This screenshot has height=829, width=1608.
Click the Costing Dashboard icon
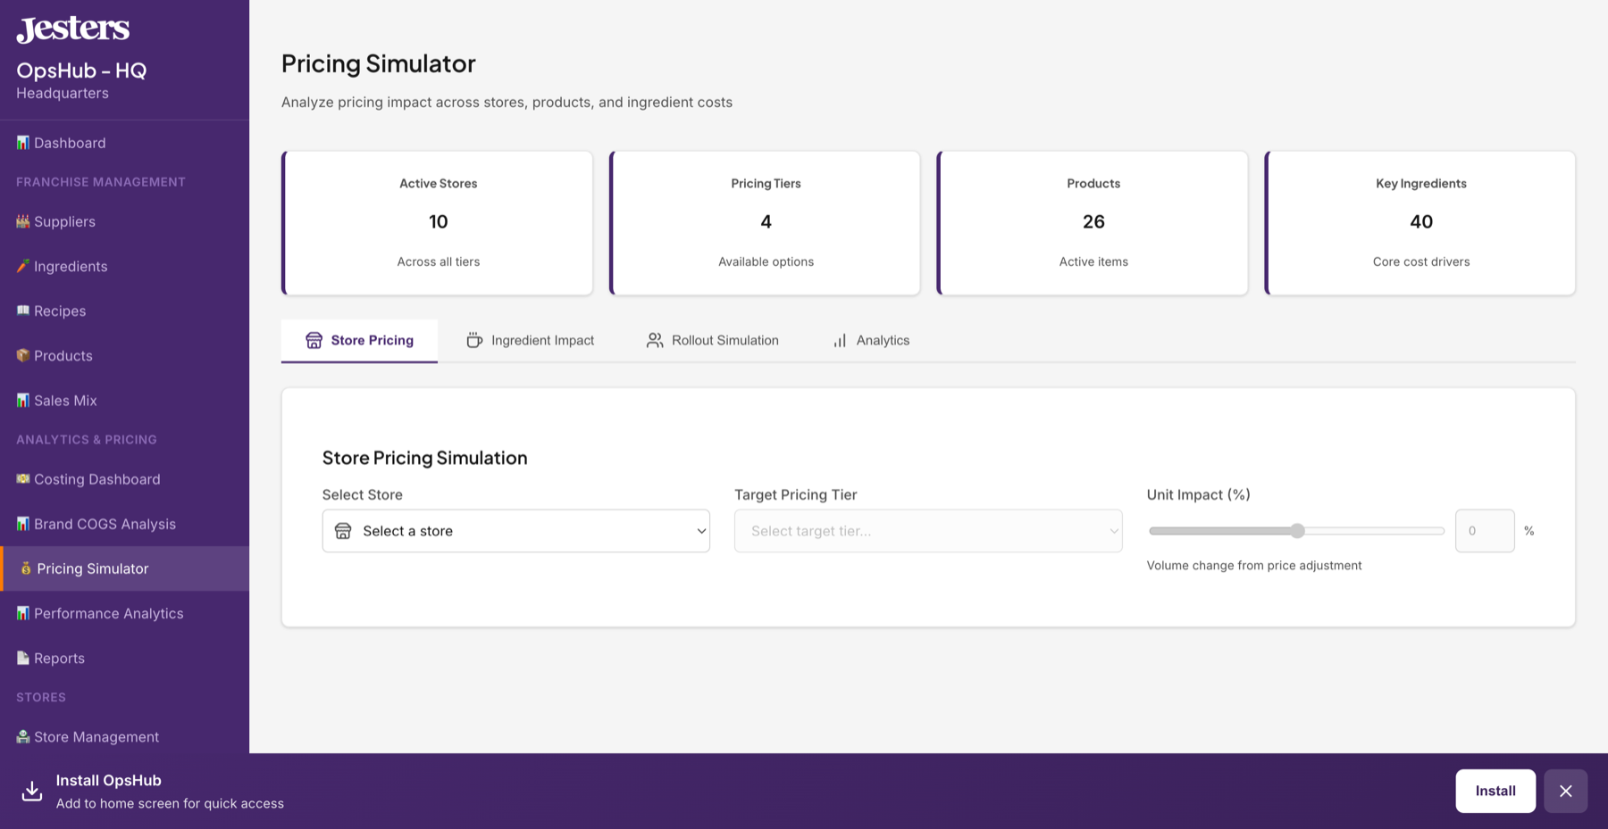(23, 479)
